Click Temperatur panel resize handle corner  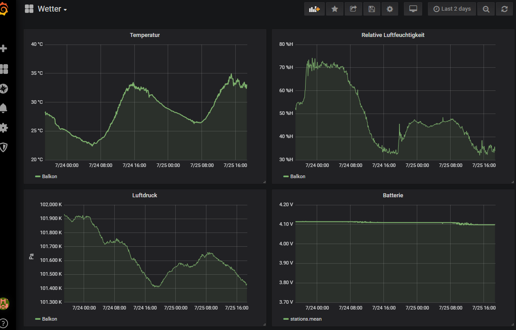264,182
